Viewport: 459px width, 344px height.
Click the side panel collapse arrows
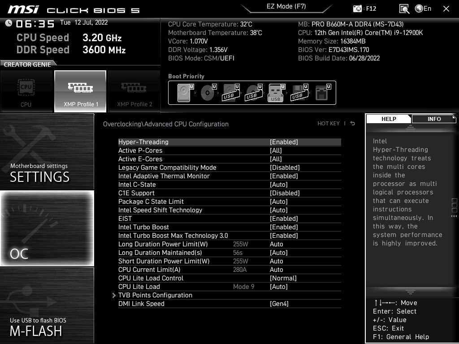[454, 216]
